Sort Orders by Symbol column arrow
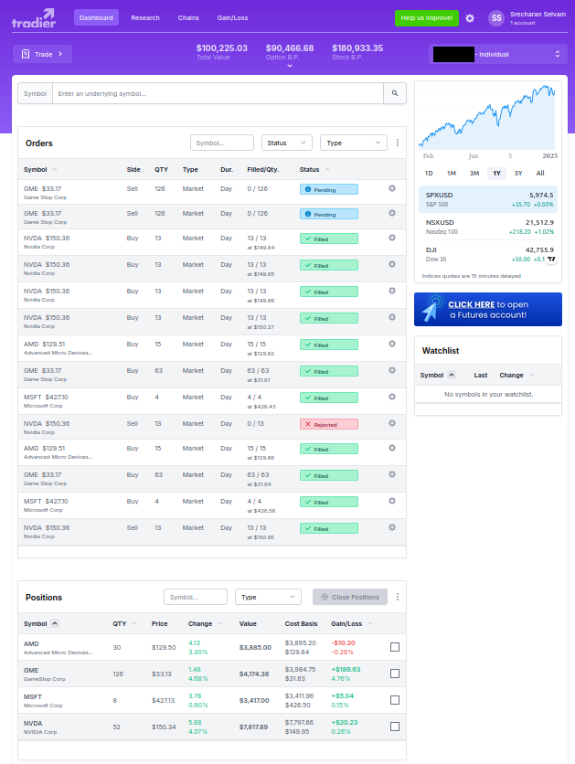 coord(55,170)
